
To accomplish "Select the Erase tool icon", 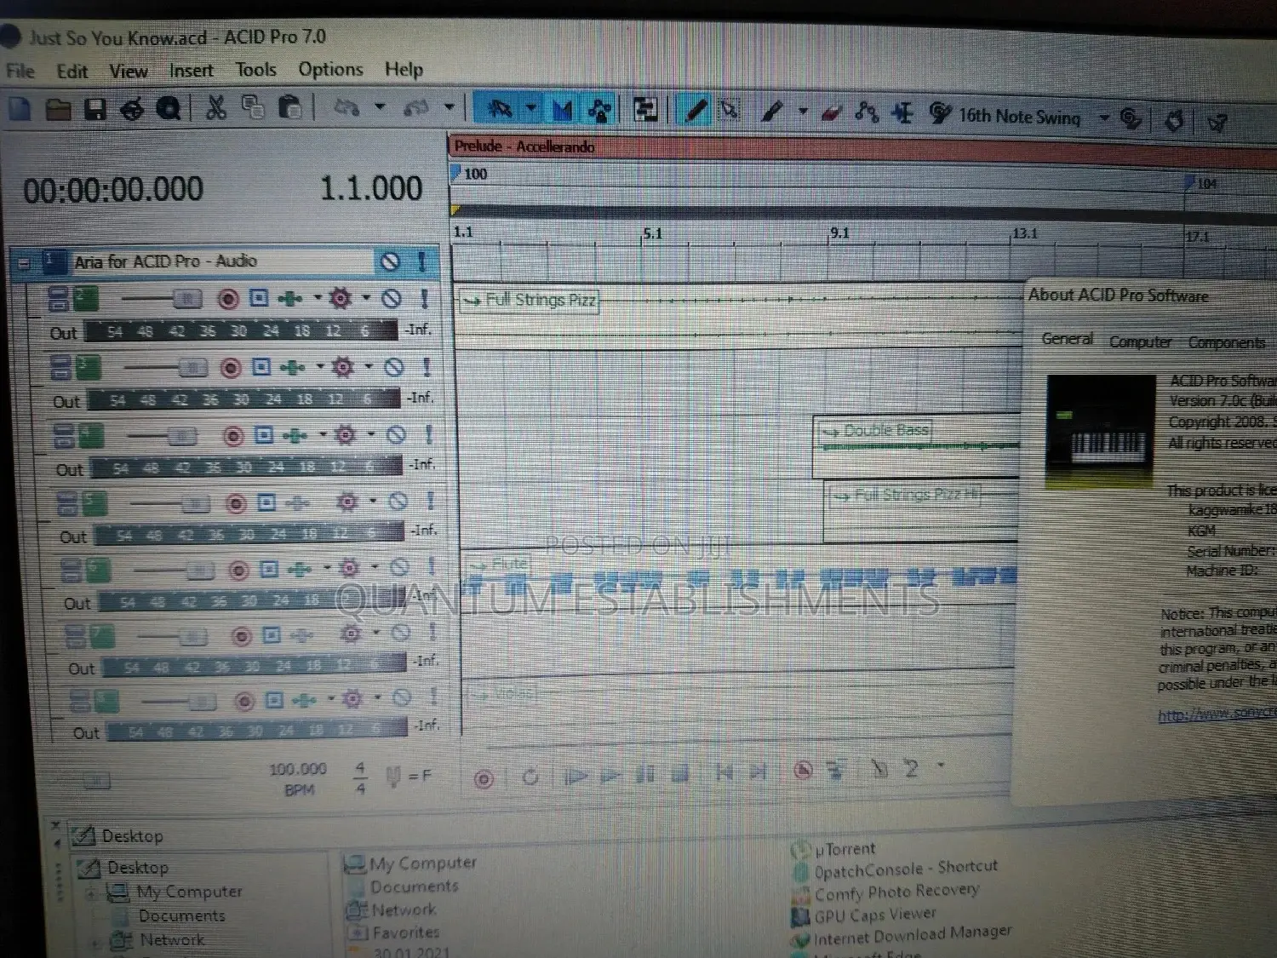I will [831, 112].
